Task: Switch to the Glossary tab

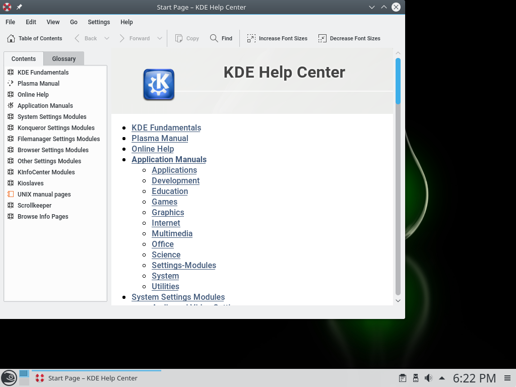Action: (x=63, y=59)
